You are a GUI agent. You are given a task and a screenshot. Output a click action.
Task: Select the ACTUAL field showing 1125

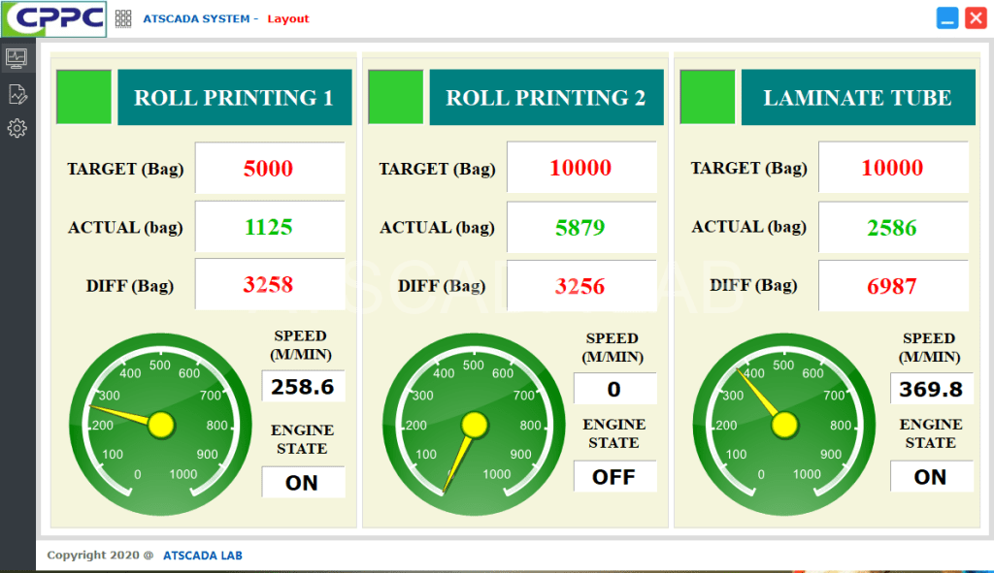click(269, 227)
